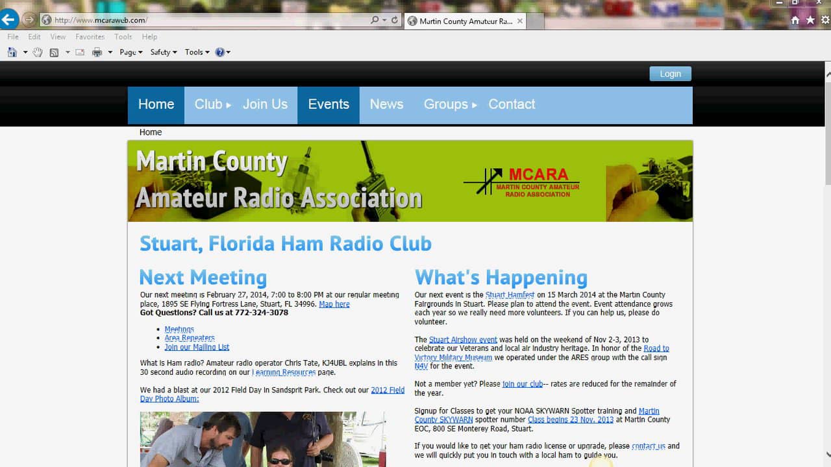Click the contact us link
831x467 pixels.
[649, 446]
